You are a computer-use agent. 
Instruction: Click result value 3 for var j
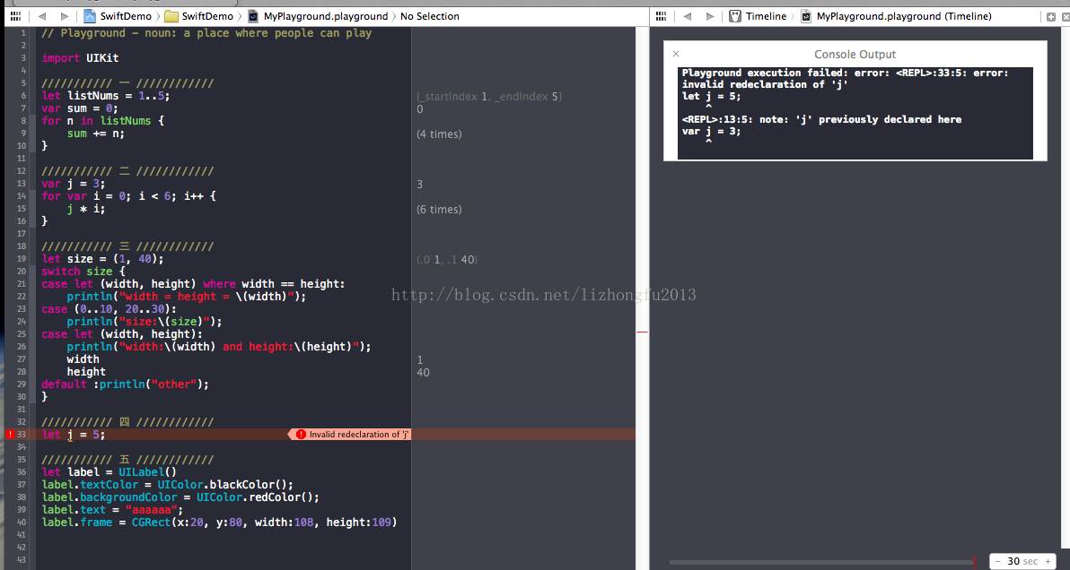(419, 185)
